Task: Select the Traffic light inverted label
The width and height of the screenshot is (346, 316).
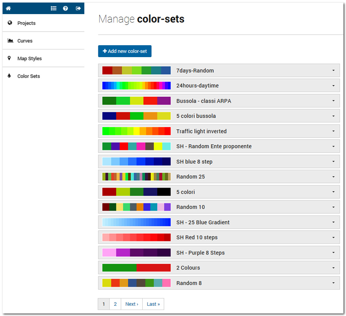Action: tap(202, 131)
